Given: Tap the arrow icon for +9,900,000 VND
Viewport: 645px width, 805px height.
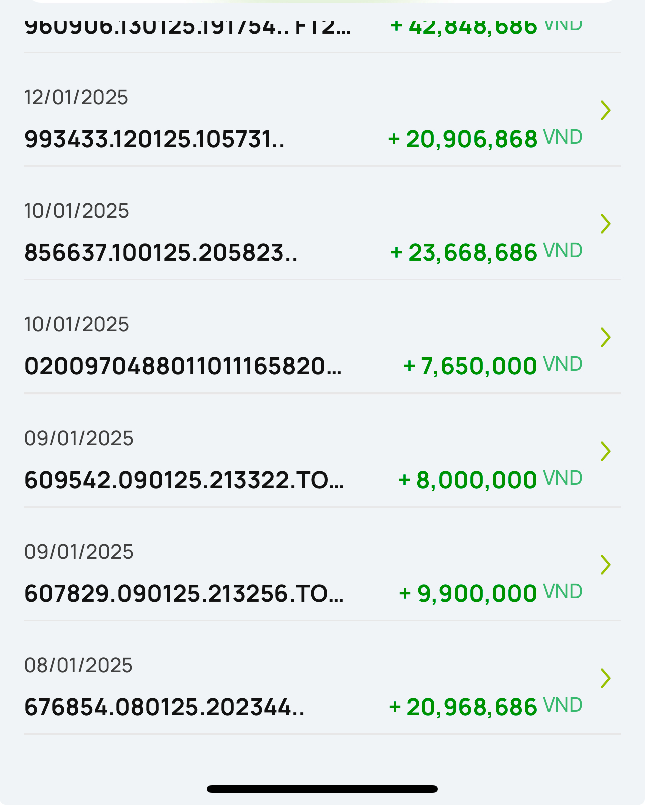Looking at the screenshot, I should (605, 565).
